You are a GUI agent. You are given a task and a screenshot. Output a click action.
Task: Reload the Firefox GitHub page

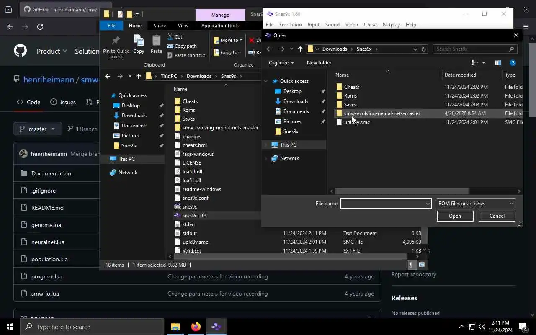[40, 27]
